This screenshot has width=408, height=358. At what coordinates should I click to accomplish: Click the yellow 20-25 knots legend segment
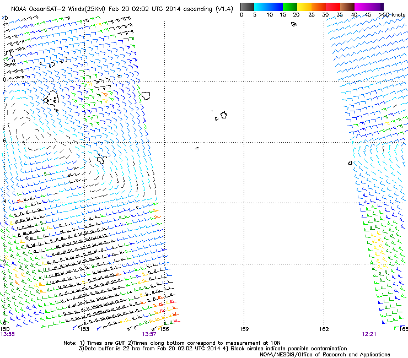tap(304, 7)
